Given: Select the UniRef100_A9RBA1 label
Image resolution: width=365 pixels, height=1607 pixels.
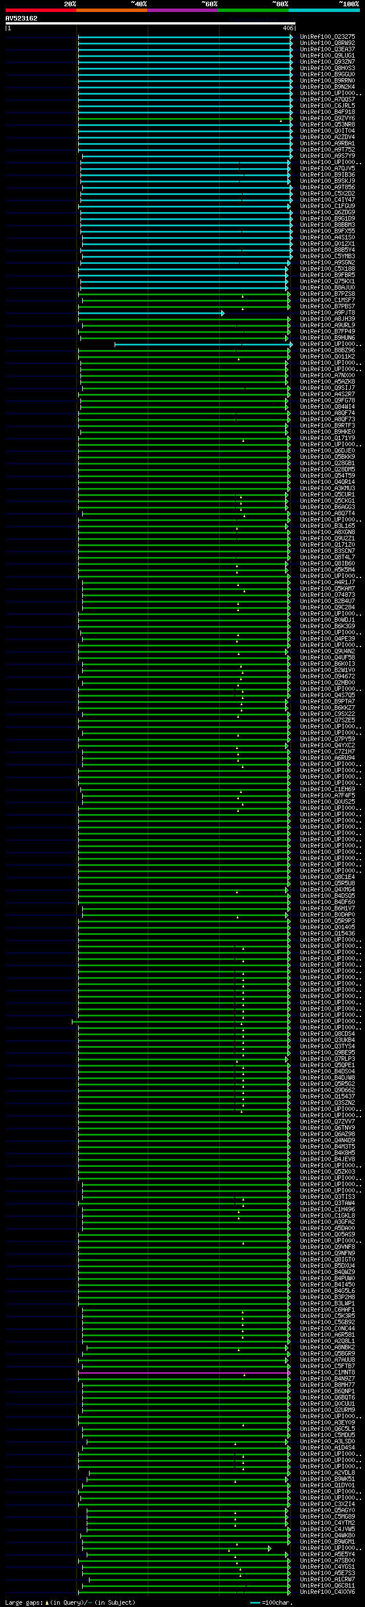Looking at the screenshot, I should click(327, 144).
